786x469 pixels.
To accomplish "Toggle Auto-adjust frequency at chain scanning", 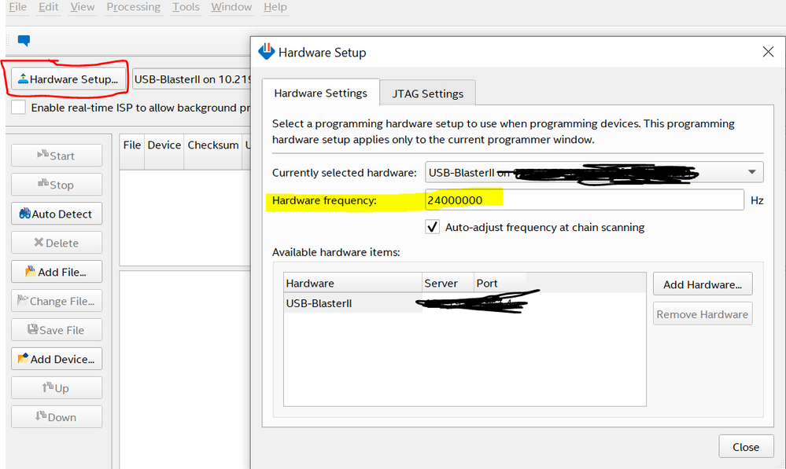I will [x=433, y=227].
